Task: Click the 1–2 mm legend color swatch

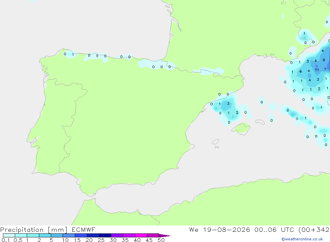Action: coord(33,235)
